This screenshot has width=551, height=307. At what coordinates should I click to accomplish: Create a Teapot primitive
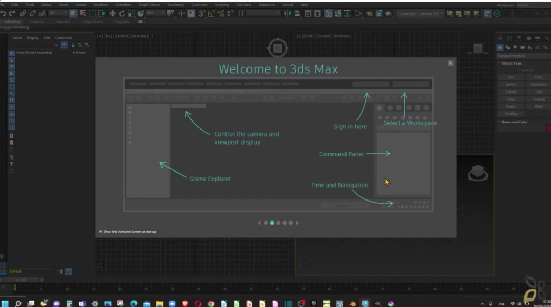(511, 106)
